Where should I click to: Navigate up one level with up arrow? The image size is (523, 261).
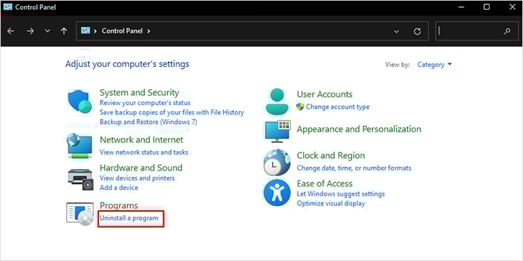pos(63,31)
